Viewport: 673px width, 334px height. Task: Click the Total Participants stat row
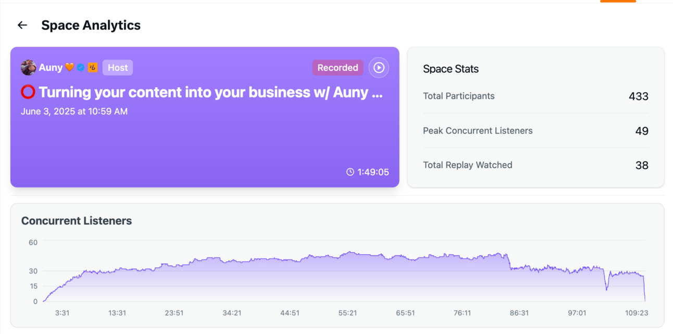pyautogui.click(x=535, y=96)
